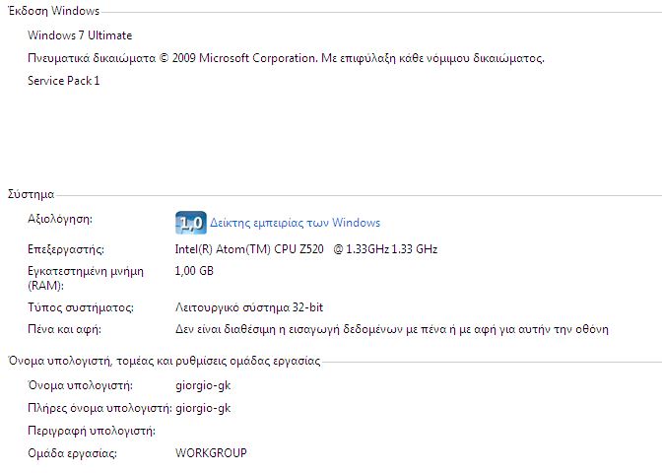This screenshot has width=662, height=473.
Task: Click the Αξιολόγηση label
Action: click(x=60, y=219)
